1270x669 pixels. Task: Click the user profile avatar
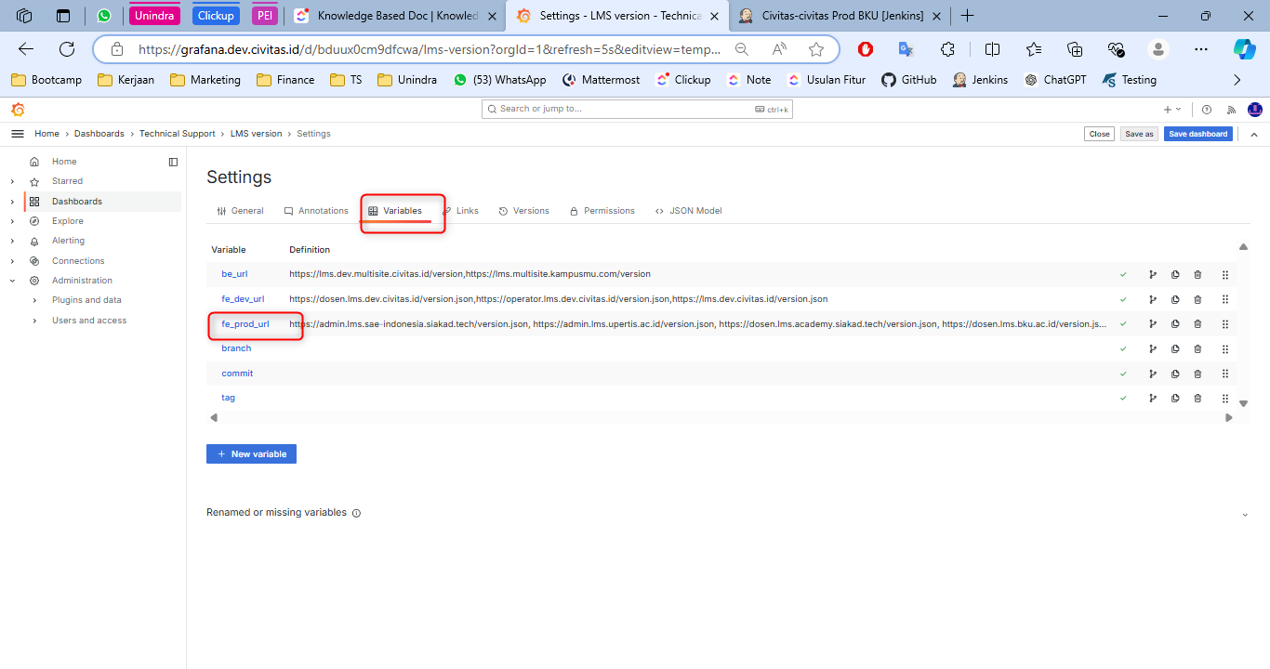[x=1254, y=110]
